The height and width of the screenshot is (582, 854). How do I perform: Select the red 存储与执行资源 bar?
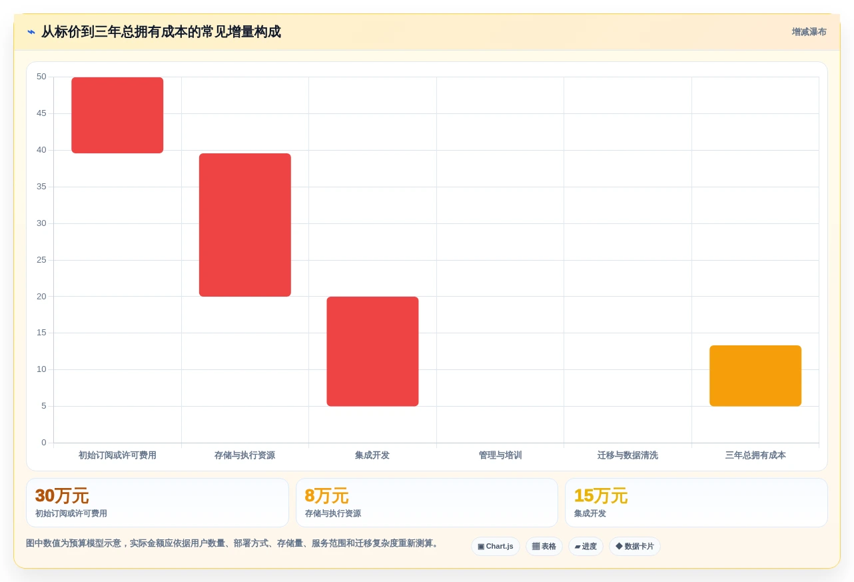point(245,225)
